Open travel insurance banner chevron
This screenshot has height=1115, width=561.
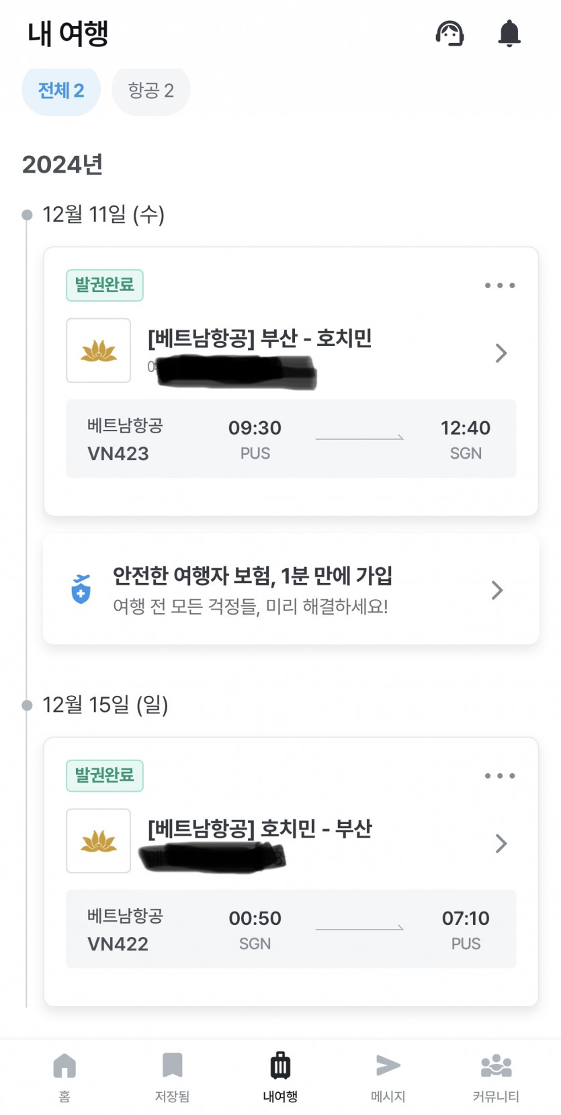click(497, 590)
